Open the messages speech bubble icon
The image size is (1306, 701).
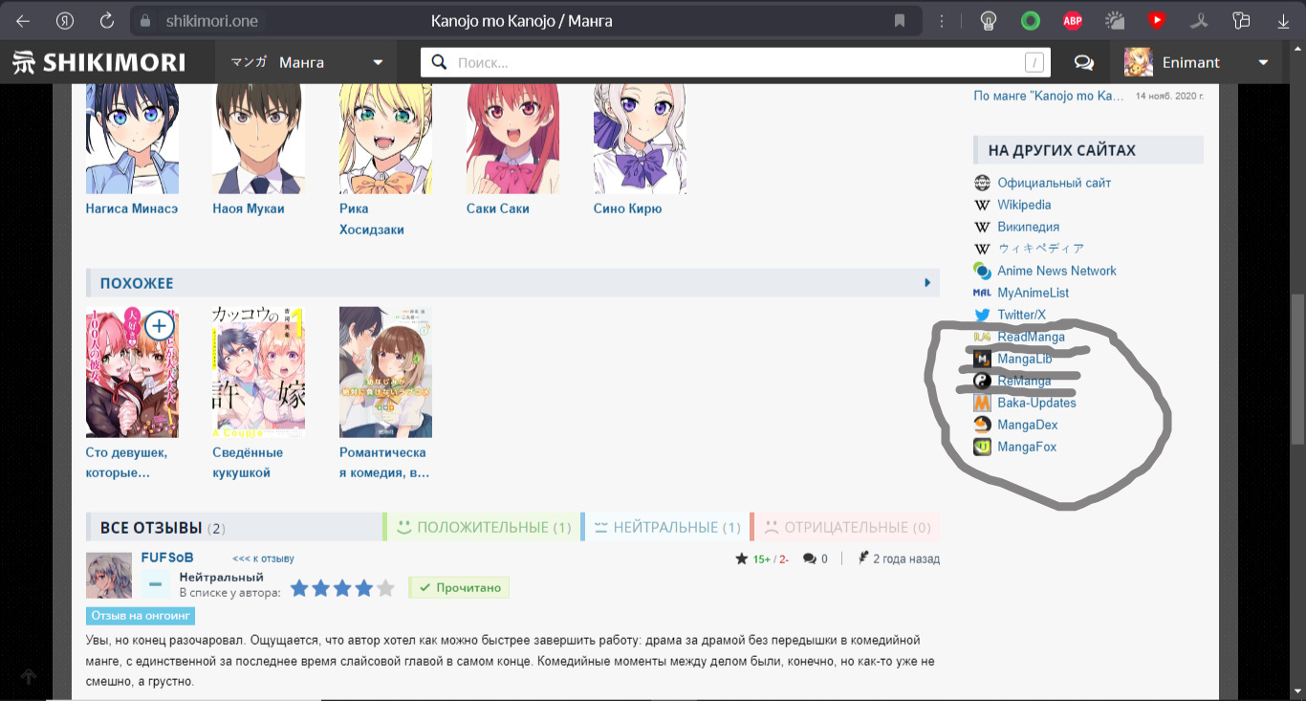1083,63
